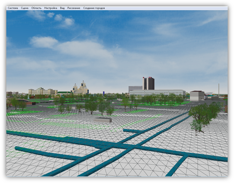Image resolution: width=234 pixels, height=183 pixels.
Task: Click the tall white chimney at far right
Action: point(219,89)
